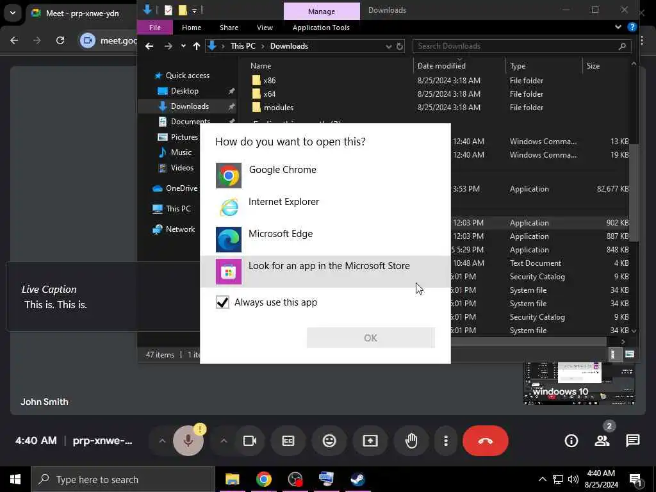This screenshot has height=492, width=656.
Task: Mute the microphone in Meet
Action: coord(188,441)
